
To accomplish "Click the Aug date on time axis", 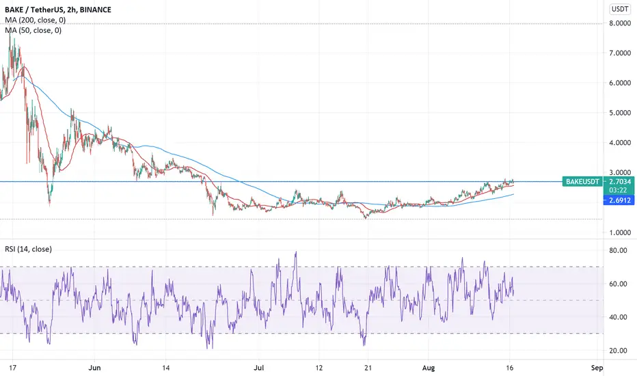I will pyautogui.click(x=428, y=368).
